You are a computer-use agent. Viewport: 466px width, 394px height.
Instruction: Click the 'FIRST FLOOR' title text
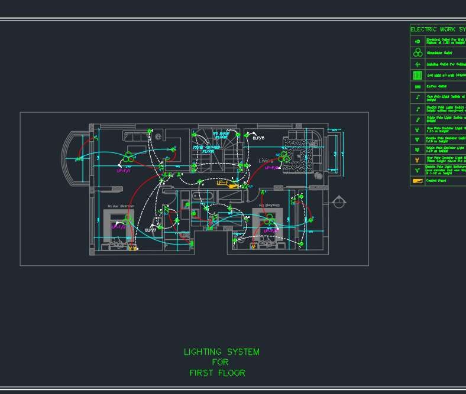[x=218, y=373]
